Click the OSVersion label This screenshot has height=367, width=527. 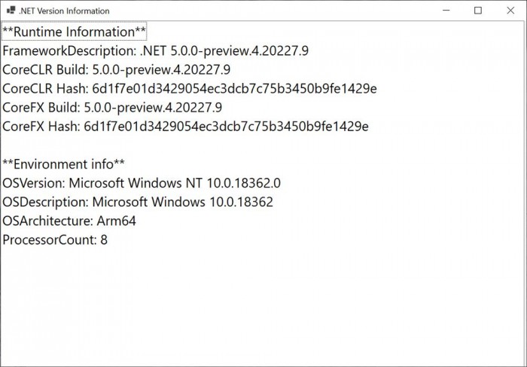point(33,183)
